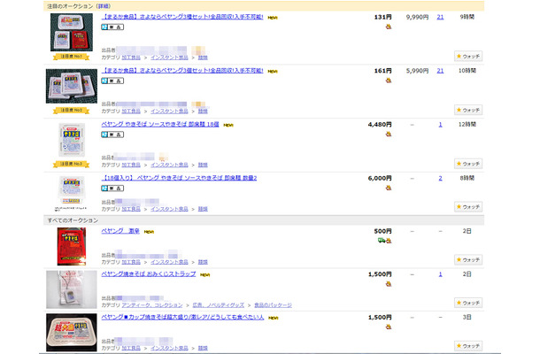Open the 131円 さよならペヤング3種セット title
Viewport: 540px width, 354px height.
click(x=182, y=17)
